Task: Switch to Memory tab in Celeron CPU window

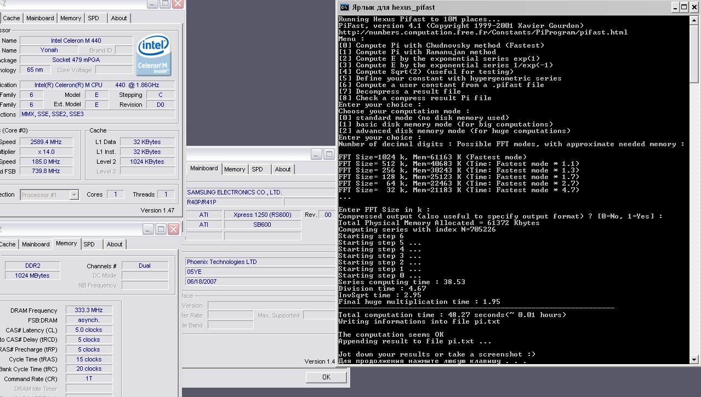Action: click(71, 18)
